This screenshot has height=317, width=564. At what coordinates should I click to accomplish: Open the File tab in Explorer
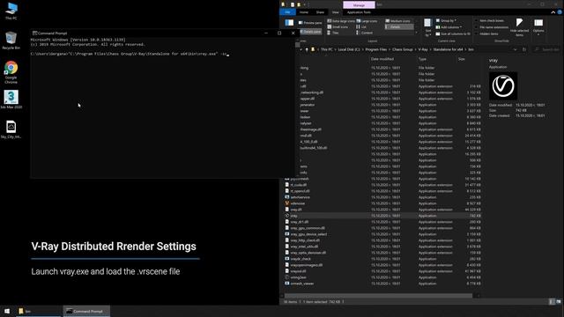point(288,12)
